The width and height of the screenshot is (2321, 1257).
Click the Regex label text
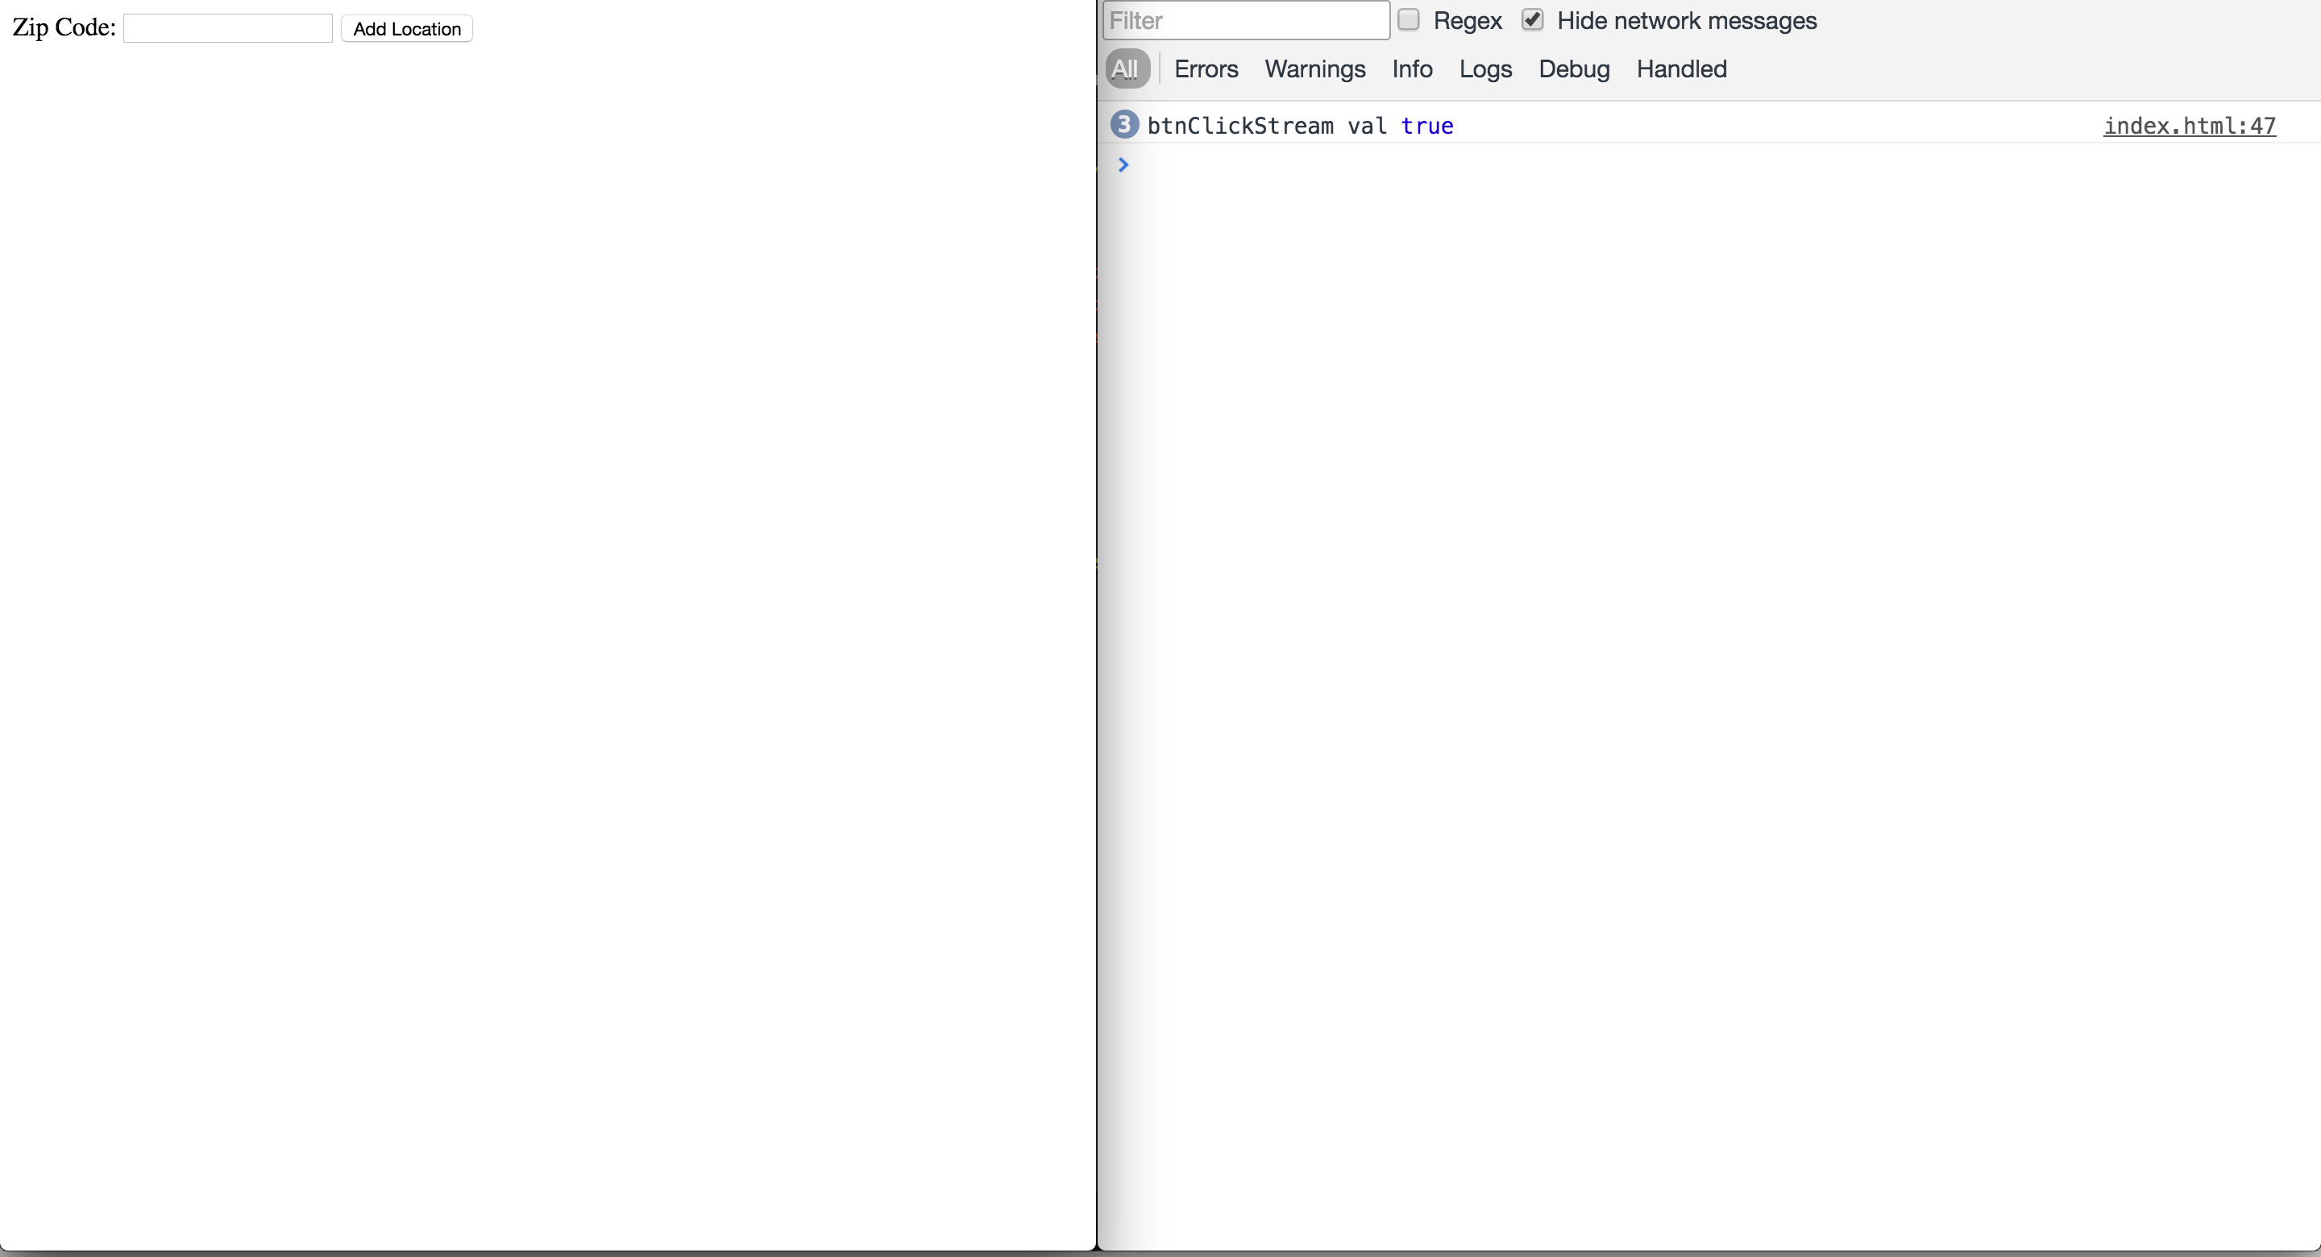[x=1467, y=21]
